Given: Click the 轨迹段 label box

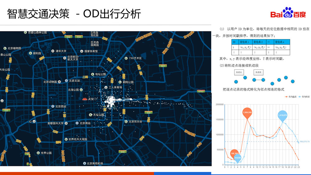Looking at the screenshot, I should point(258,72).
